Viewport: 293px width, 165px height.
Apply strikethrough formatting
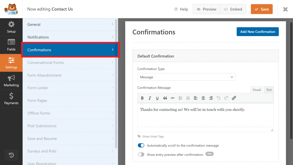point(173,98)
